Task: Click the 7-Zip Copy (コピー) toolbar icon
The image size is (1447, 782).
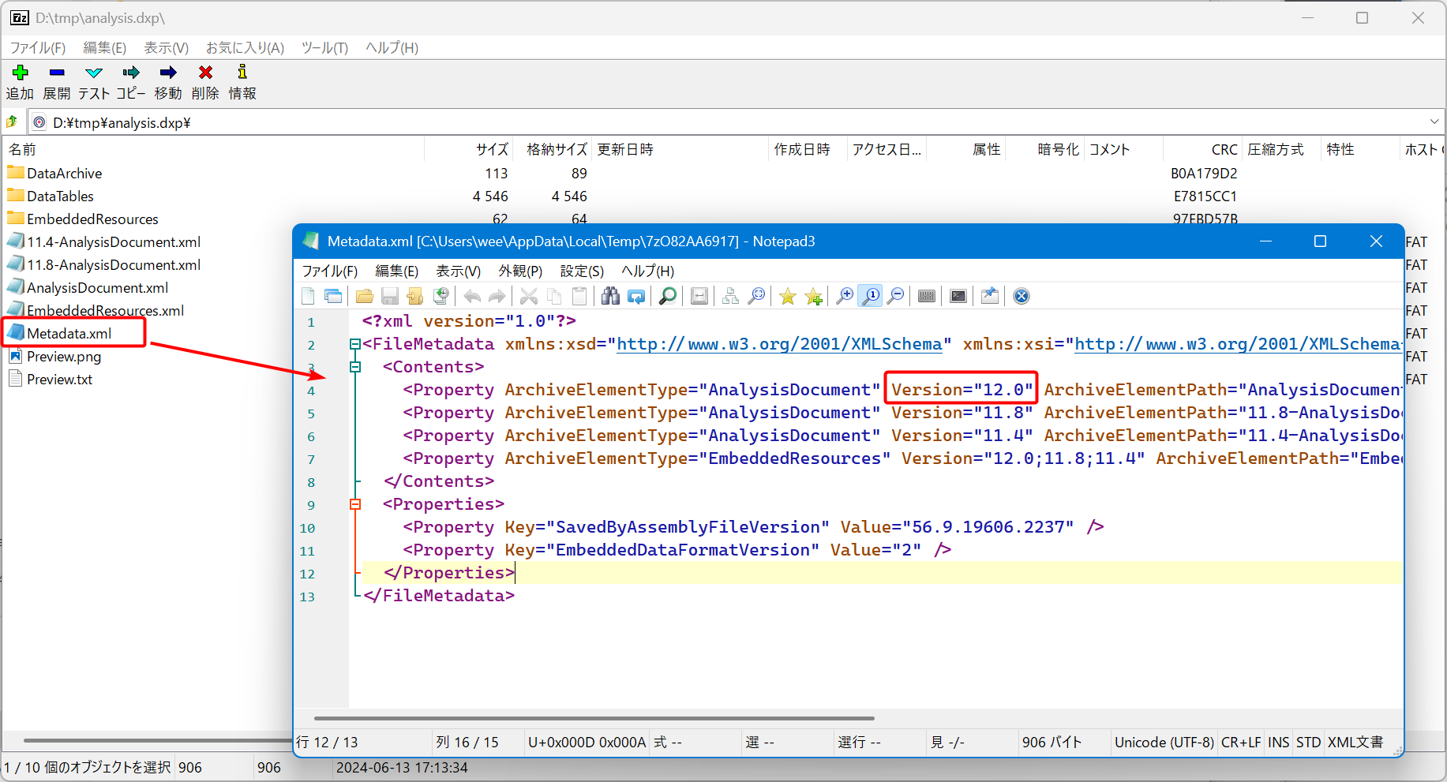Action: point(131,73)
